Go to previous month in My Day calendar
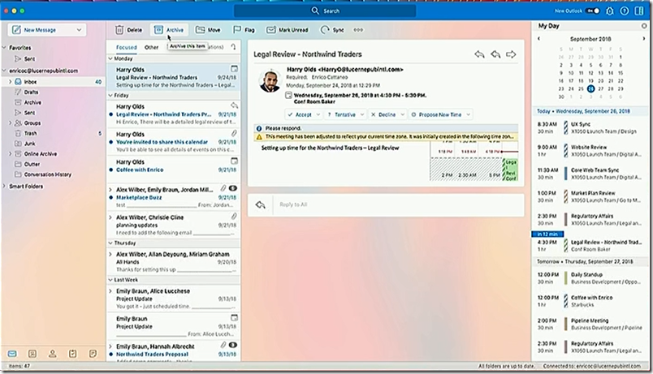This screenshot has height=374, width=653. point(539,39)
